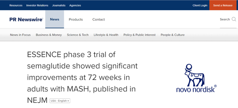The image size is (238, 108).
Task: Click the search magnifier icon
Action: coord(234,19)
